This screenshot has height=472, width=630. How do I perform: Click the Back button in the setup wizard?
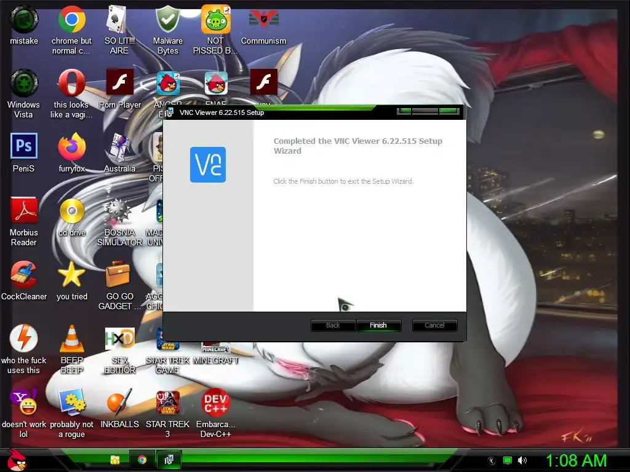click(x=333, y=325)
